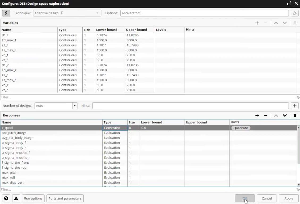Open Ports and parameters
Viewport: 300px width, 204px height.
pos(65,198)
